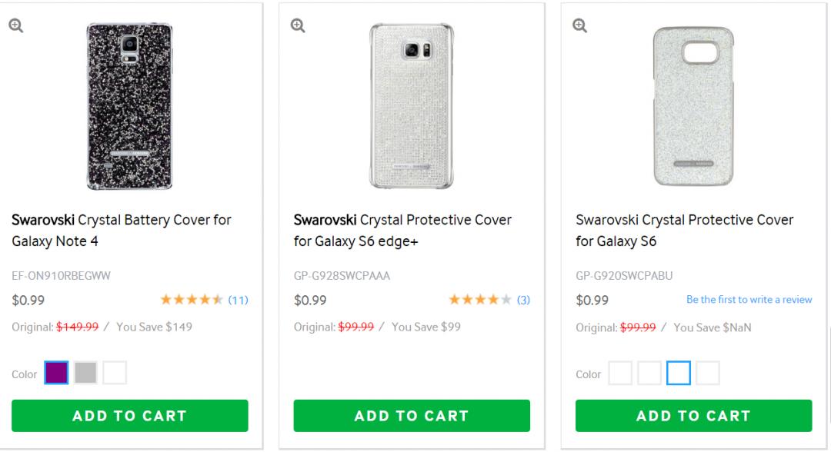The image size is (831, 452).
Task: Add S6 edge+ Protective Cover to cart
Action: [412, 416]
